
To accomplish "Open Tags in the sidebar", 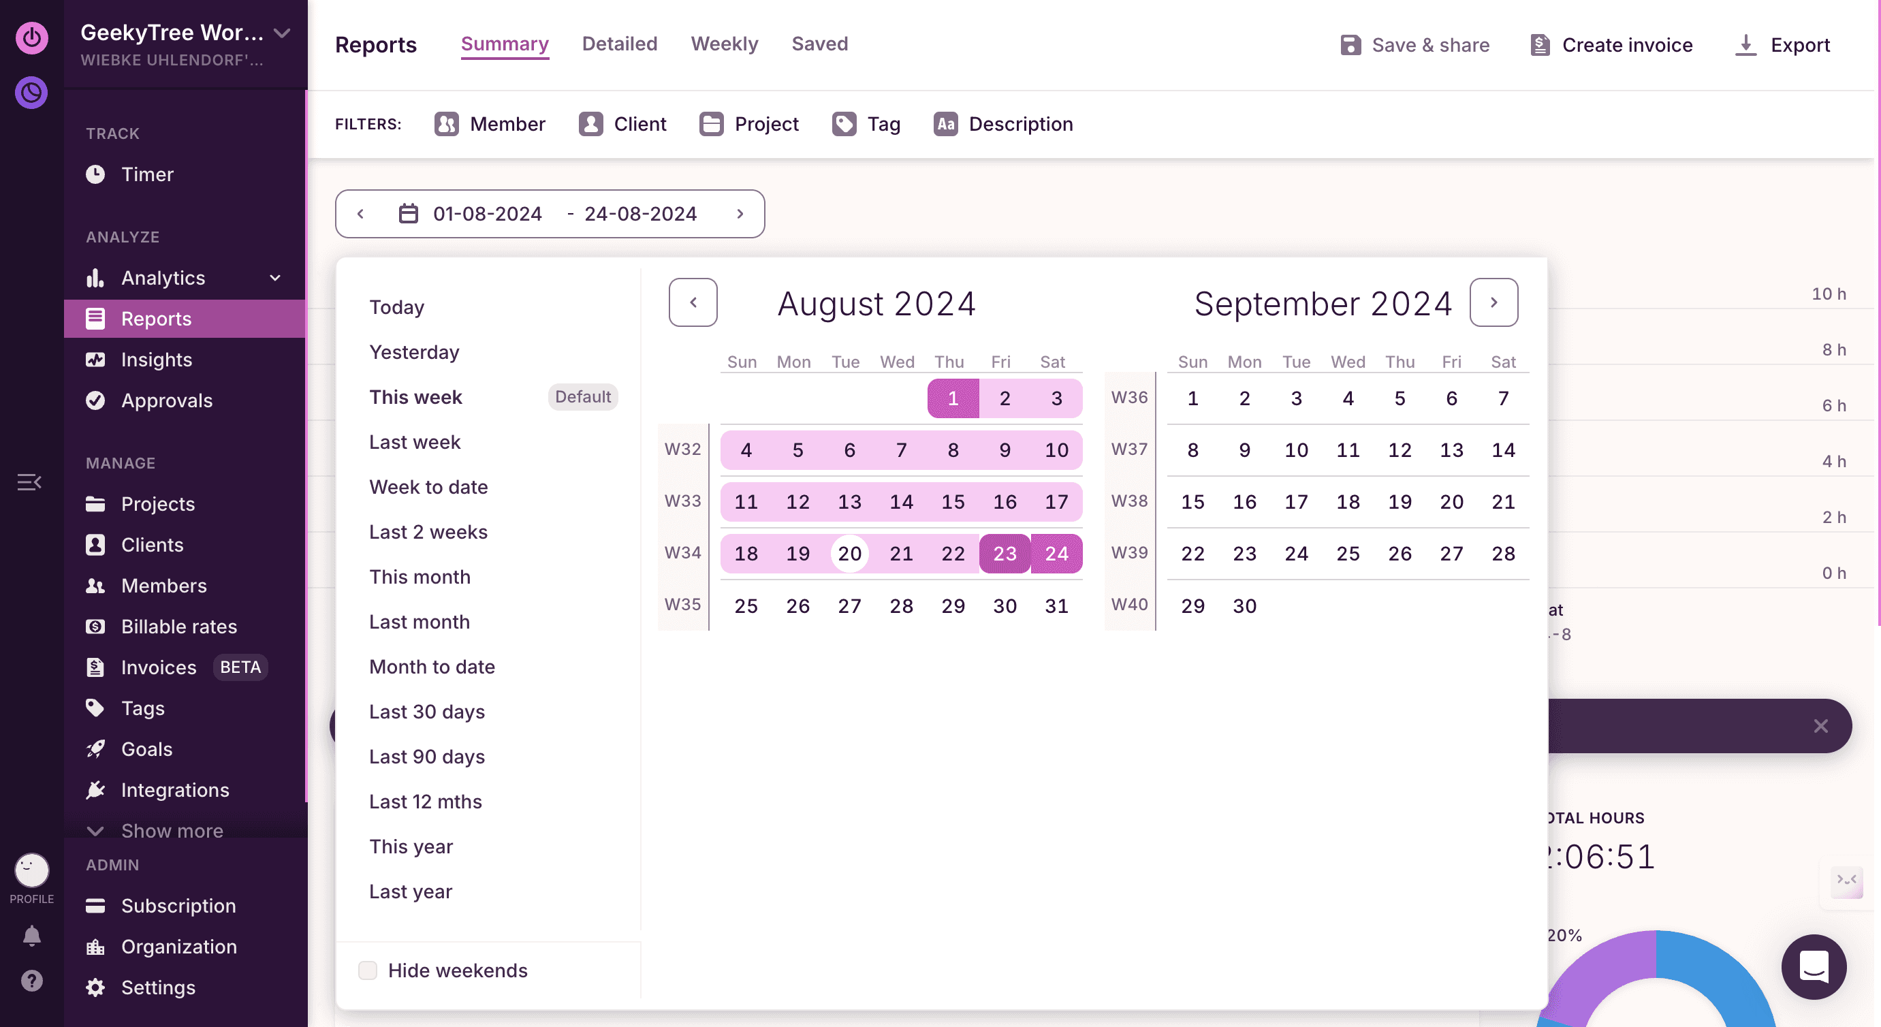I will tap(142, 708).
